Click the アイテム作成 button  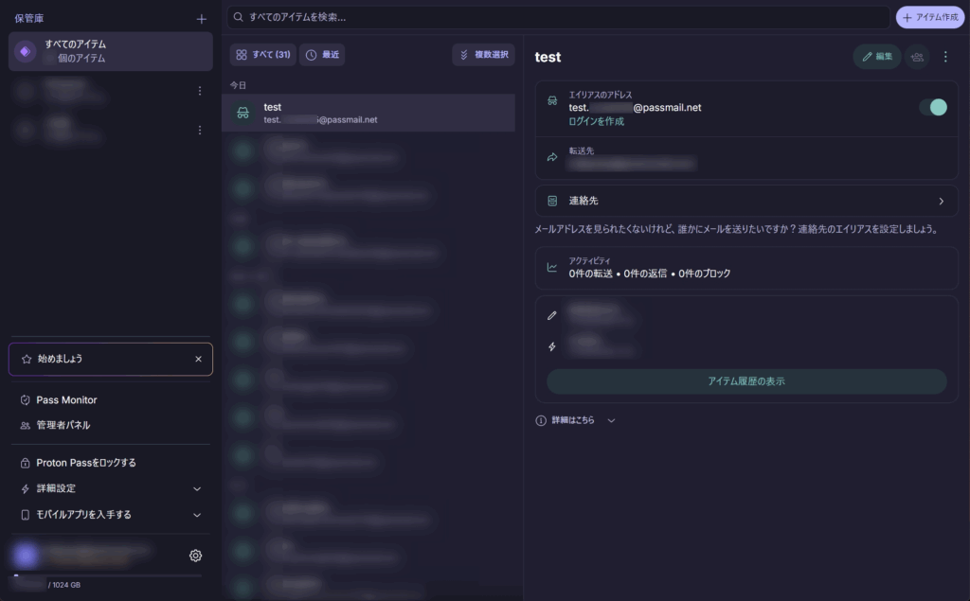coord(930,17)
